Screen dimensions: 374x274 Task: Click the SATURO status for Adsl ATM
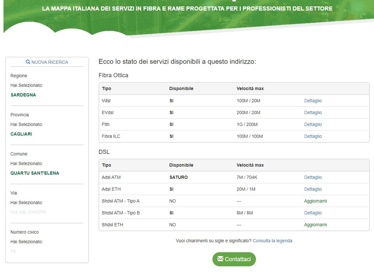coord(178,177)
